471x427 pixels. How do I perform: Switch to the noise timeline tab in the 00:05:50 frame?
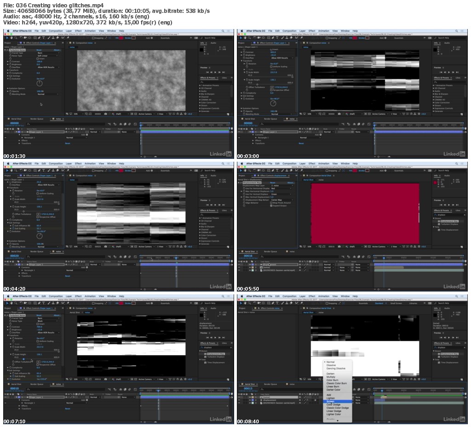[292, 252]
